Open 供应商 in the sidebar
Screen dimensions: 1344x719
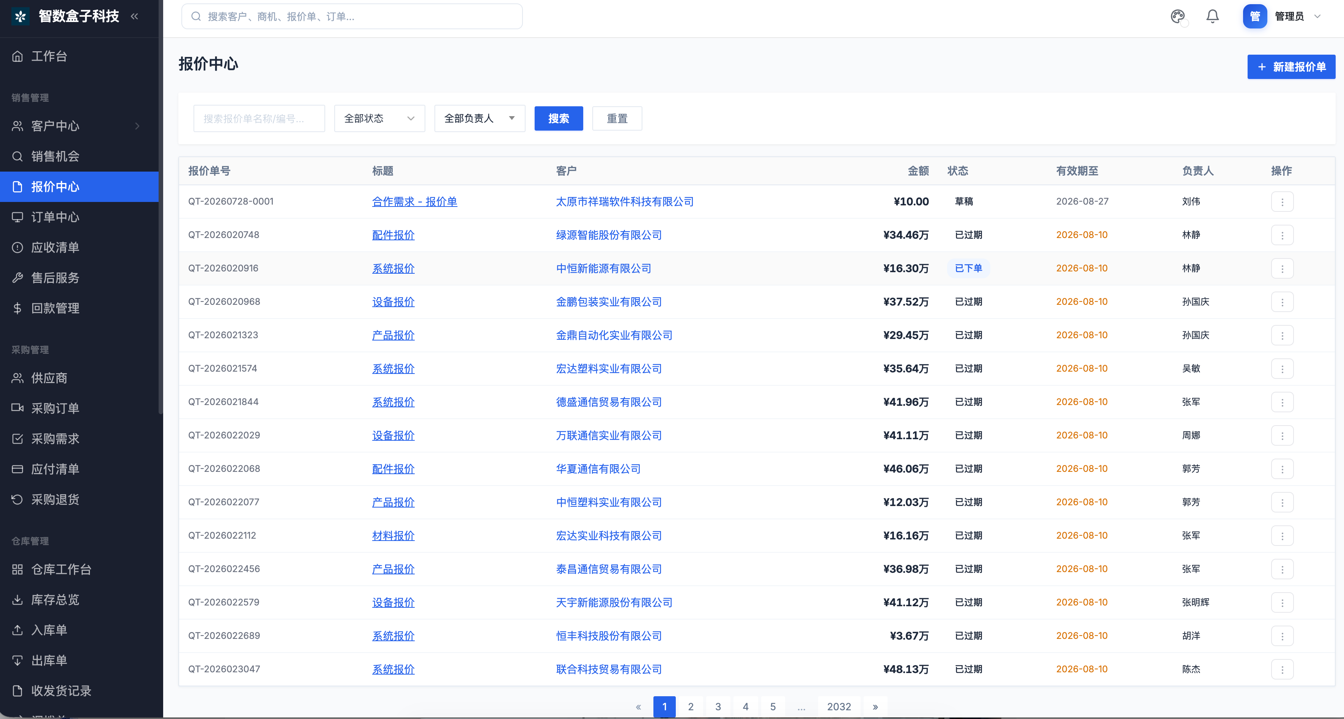click(x=79, y=378)
